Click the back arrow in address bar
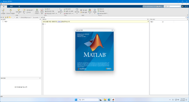This screenshot has width=189, height=102. [x=1, y=17]
